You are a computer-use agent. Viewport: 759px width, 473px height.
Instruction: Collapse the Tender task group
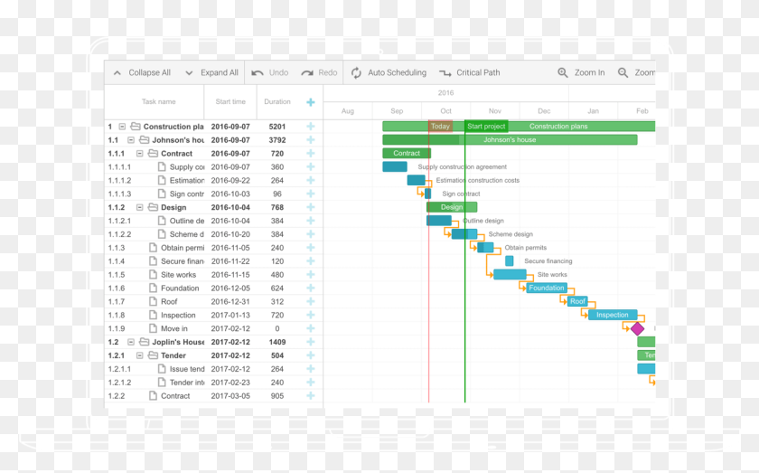click(140, 355)
